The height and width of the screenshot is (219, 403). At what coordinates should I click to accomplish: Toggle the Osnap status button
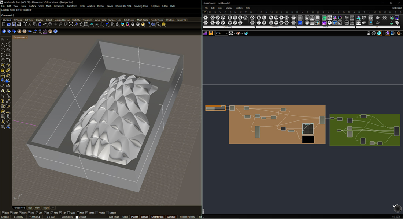pos(144,217)
